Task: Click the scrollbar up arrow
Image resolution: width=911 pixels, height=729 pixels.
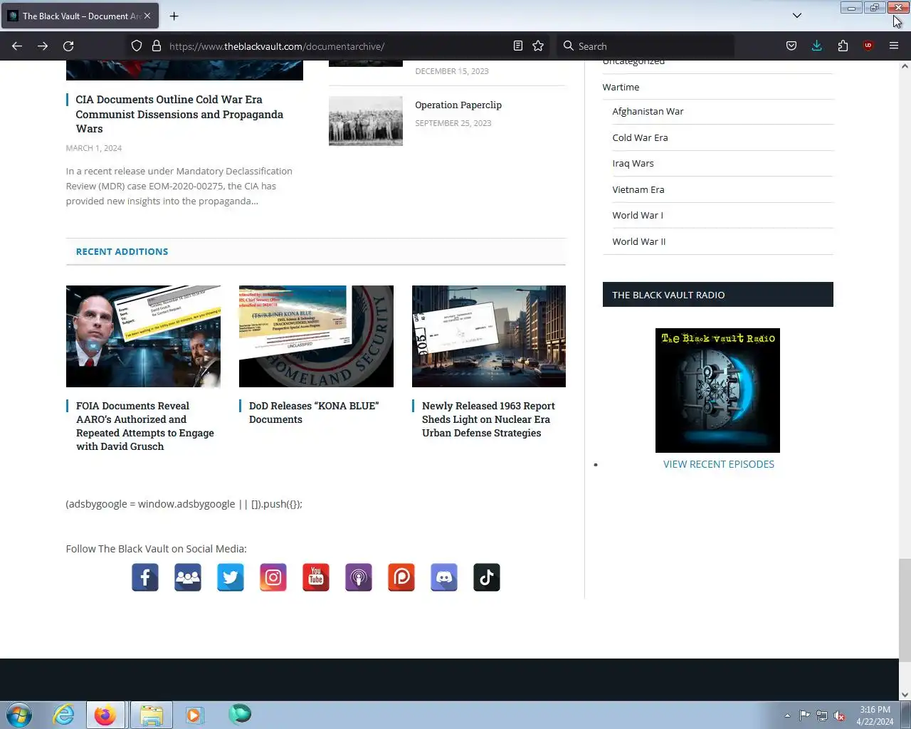Action: pyautogui.click(x=905, y=66)
